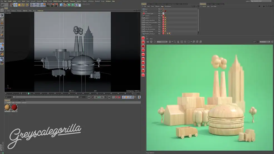Viewport: 274px width, 154px height.
Task: Click the first red Redshift palette icon
Action: [143, 38]
